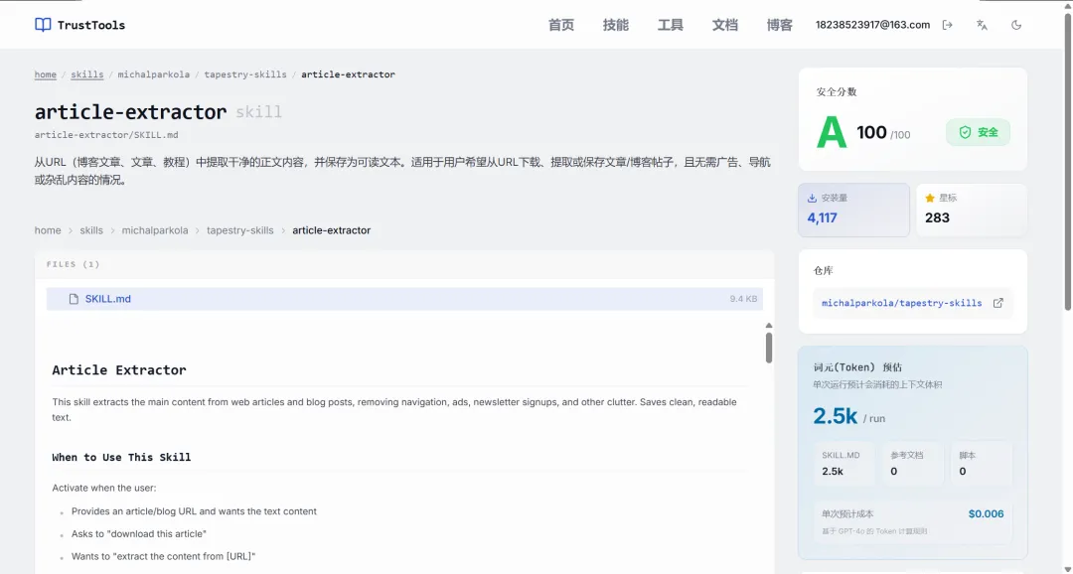
Task: Open the language translation switcher icon
Action: pos(982,25)
